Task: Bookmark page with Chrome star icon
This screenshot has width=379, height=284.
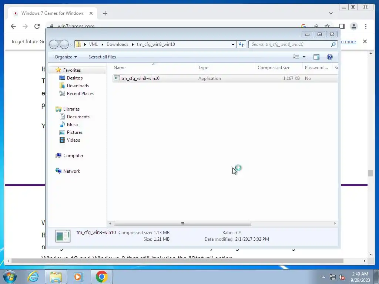Action: (327, 26)
